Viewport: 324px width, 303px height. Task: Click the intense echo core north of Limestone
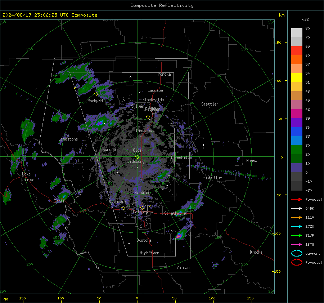click(100, 123)
